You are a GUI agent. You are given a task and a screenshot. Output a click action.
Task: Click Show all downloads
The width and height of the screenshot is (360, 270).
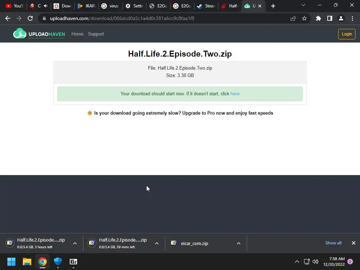tap(333, 243)
